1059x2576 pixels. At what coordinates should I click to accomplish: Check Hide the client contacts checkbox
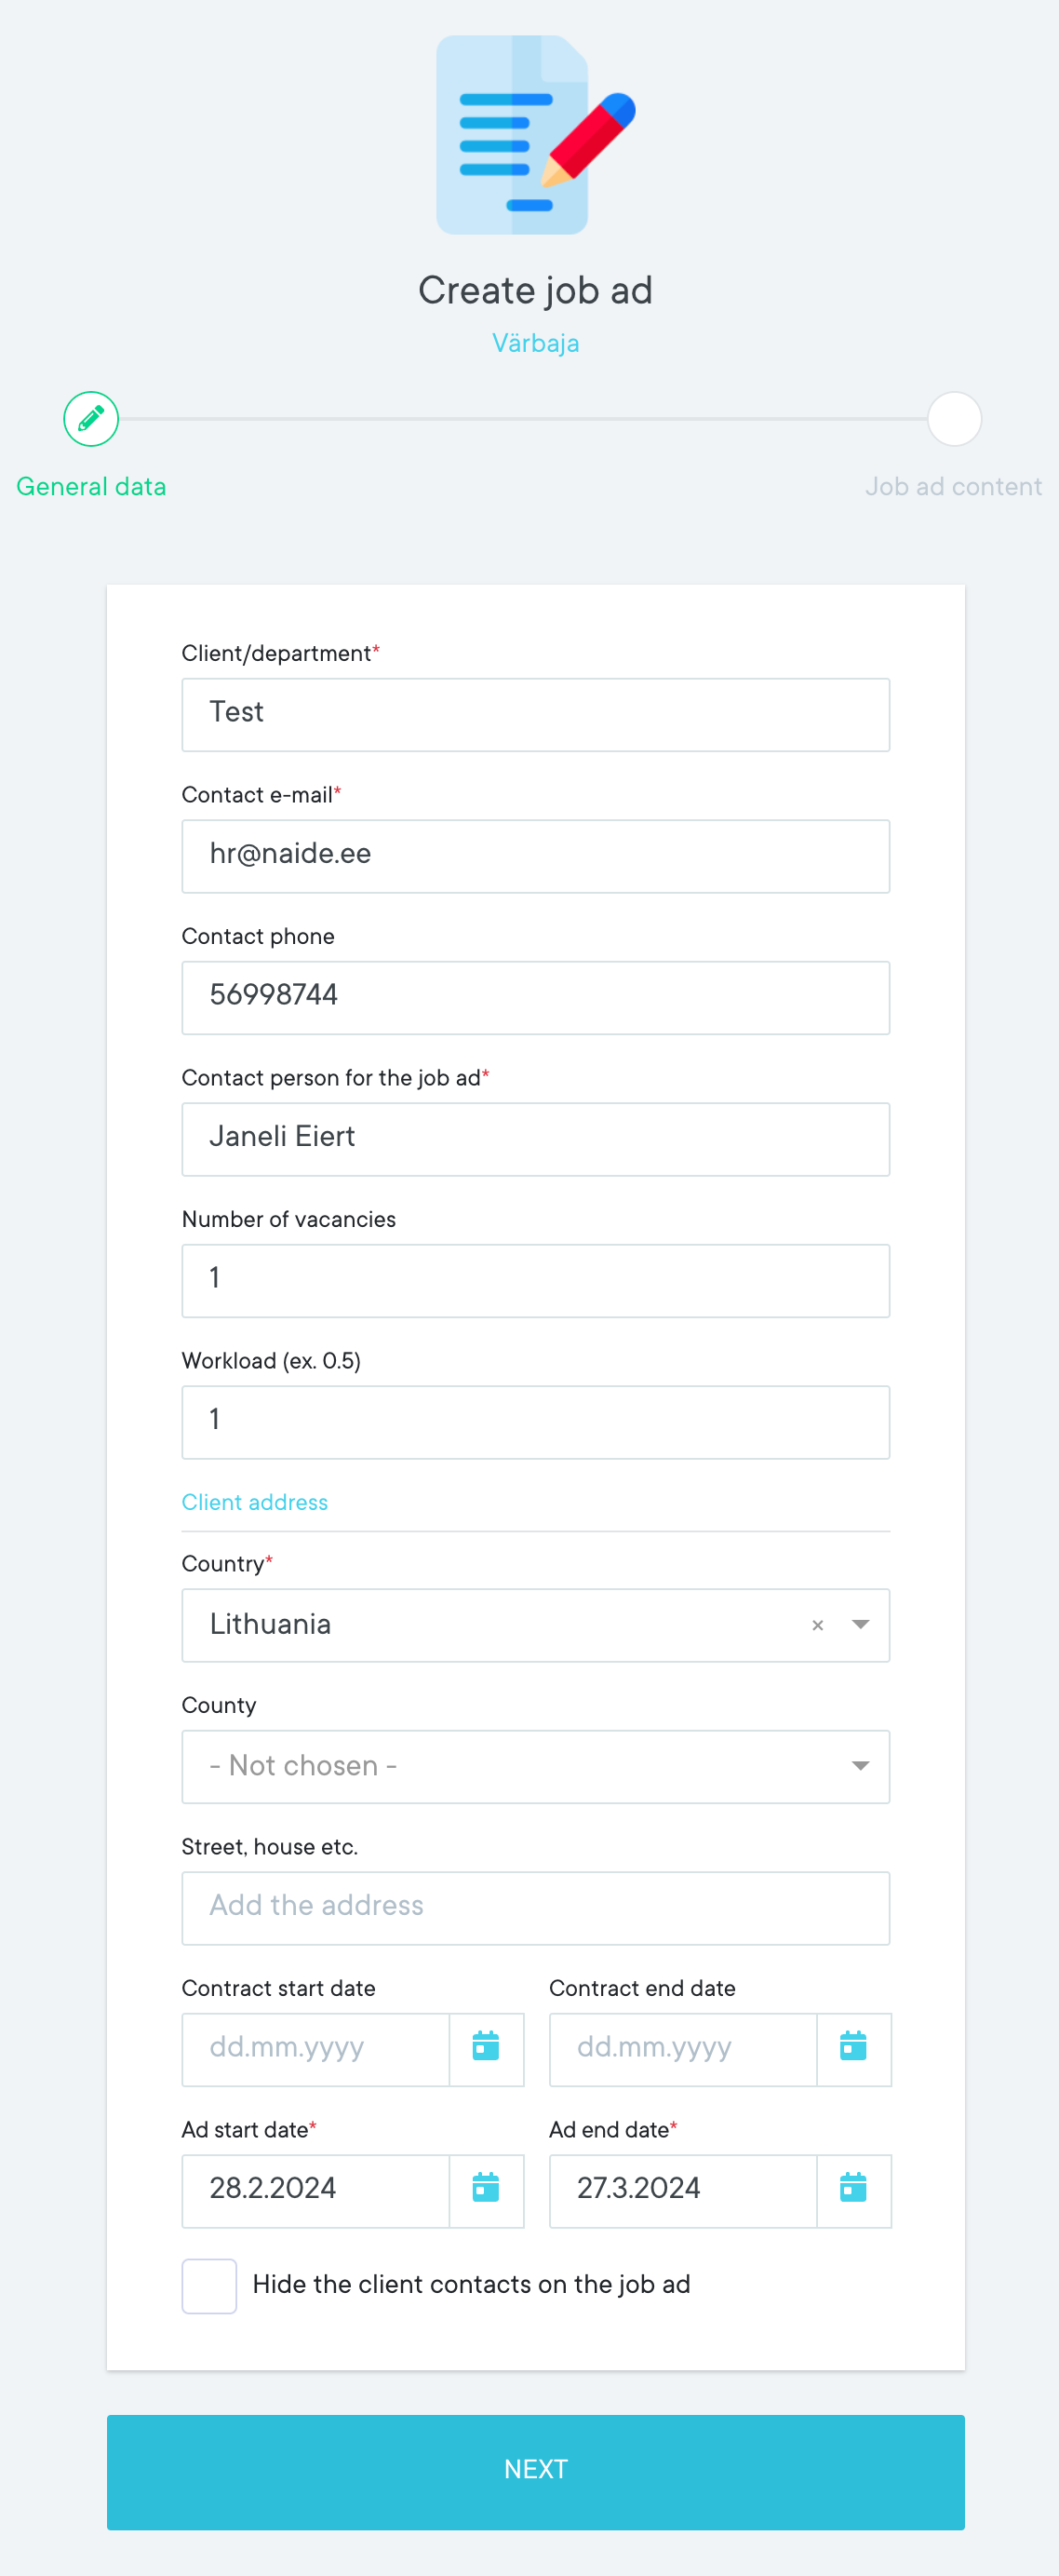[209, 2285]
